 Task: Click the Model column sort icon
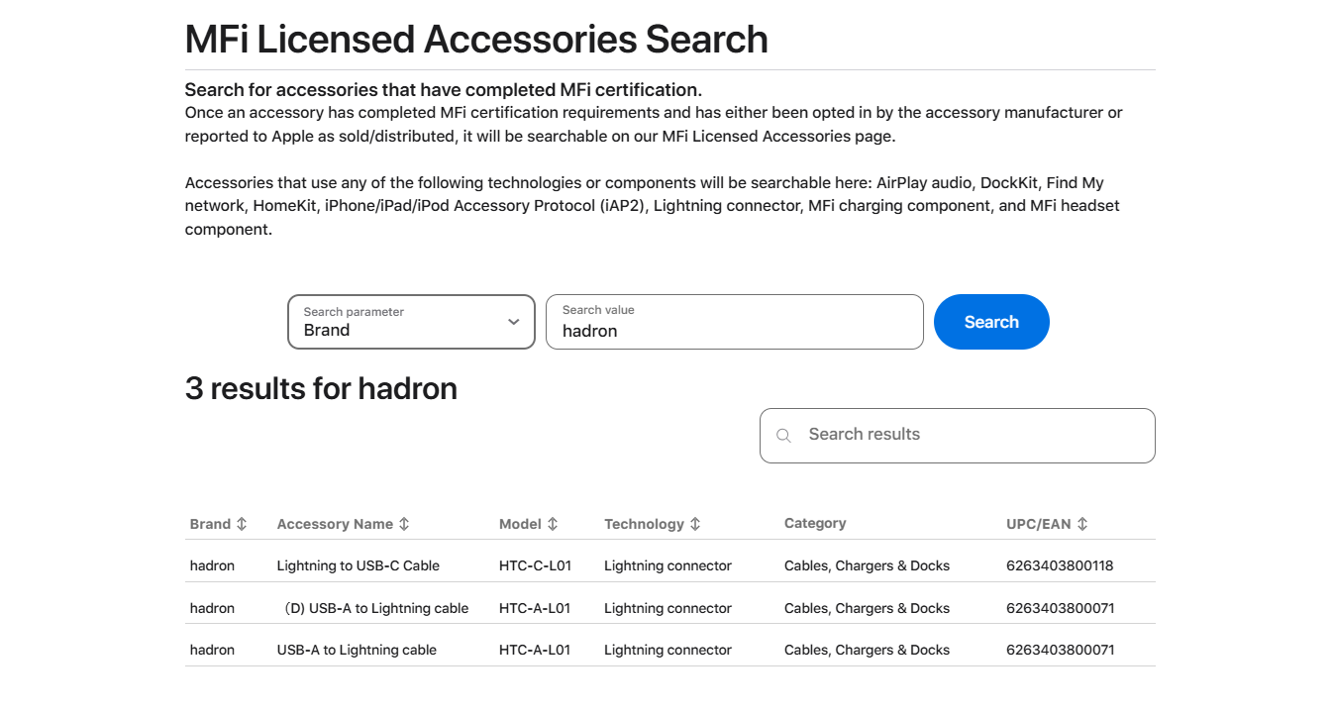click(553, 524)
